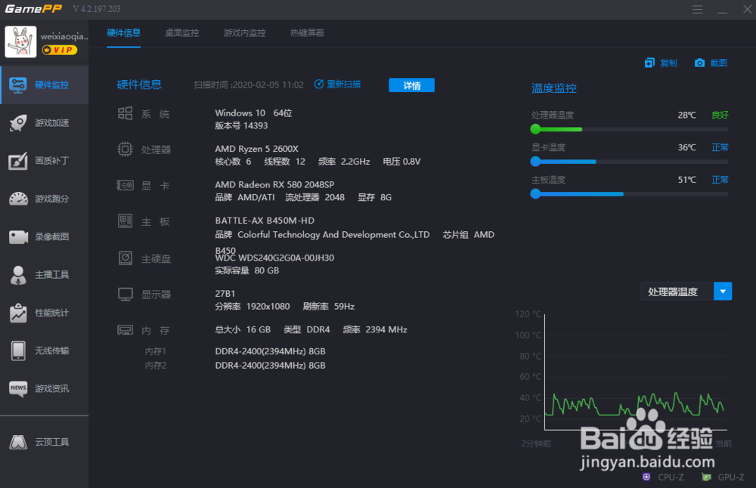
Task: Click 'AMD Ryzen 5 2600X' text
Action: pos(256,149)
